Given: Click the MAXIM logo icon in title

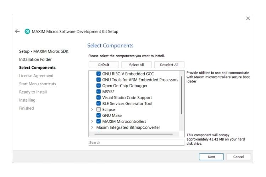Looking at the screenshot, I should click(27, 32).
